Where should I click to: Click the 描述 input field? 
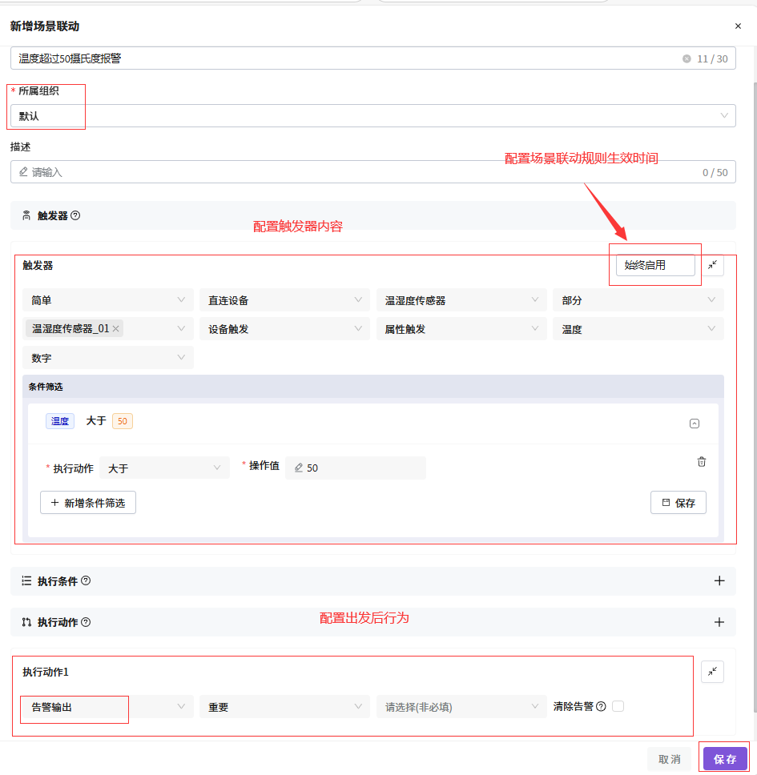pos(372,172)
